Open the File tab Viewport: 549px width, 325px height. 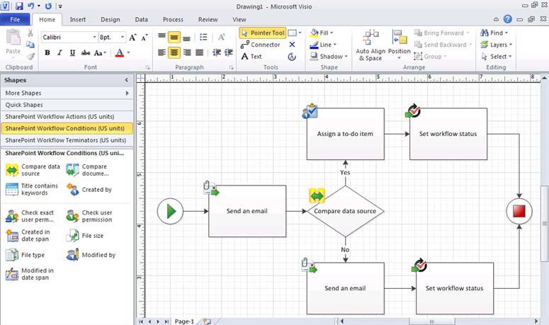[x=15, y=20]
